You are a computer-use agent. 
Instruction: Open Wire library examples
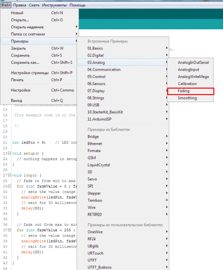(123, 207)
